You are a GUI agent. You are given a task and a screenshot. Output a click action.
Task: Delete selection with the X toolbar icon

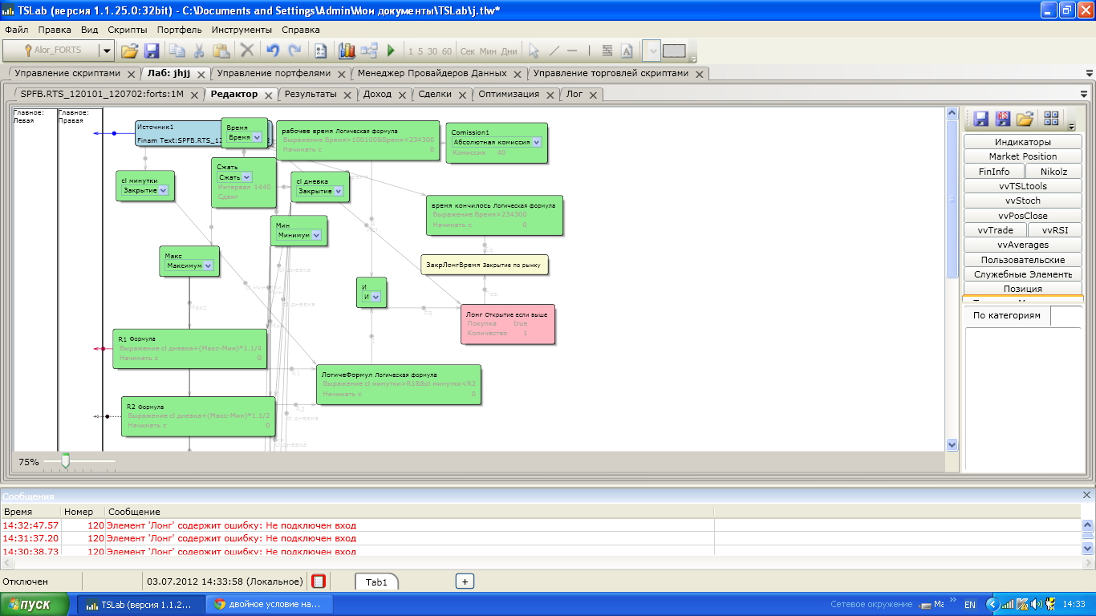pos(247,51)
